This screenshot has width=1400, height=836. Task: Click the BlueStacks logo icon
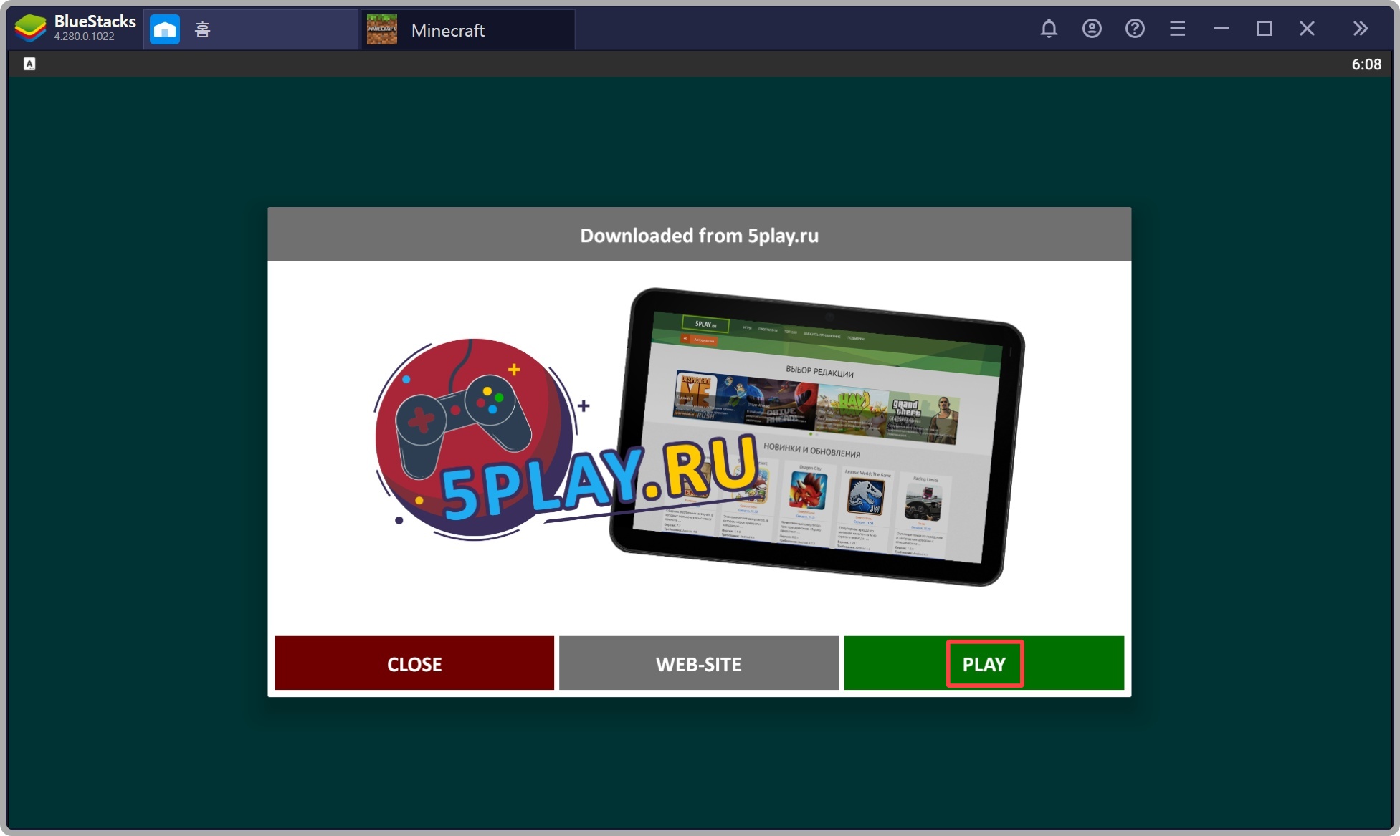[30, 29]
